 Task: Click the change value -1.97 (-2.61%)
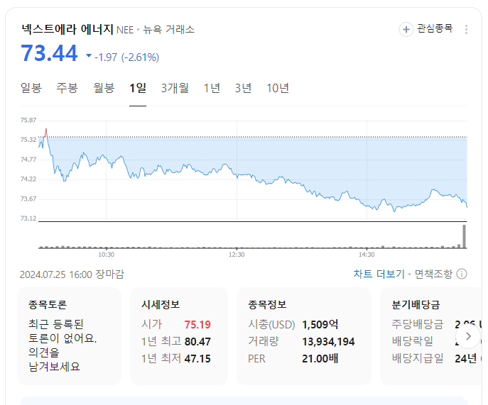click(x=126, y=57)
